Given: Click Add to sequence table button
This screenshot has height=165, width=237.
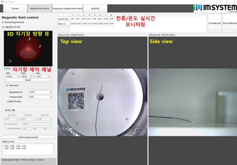Looking at the screenshot, I should 28,137.
